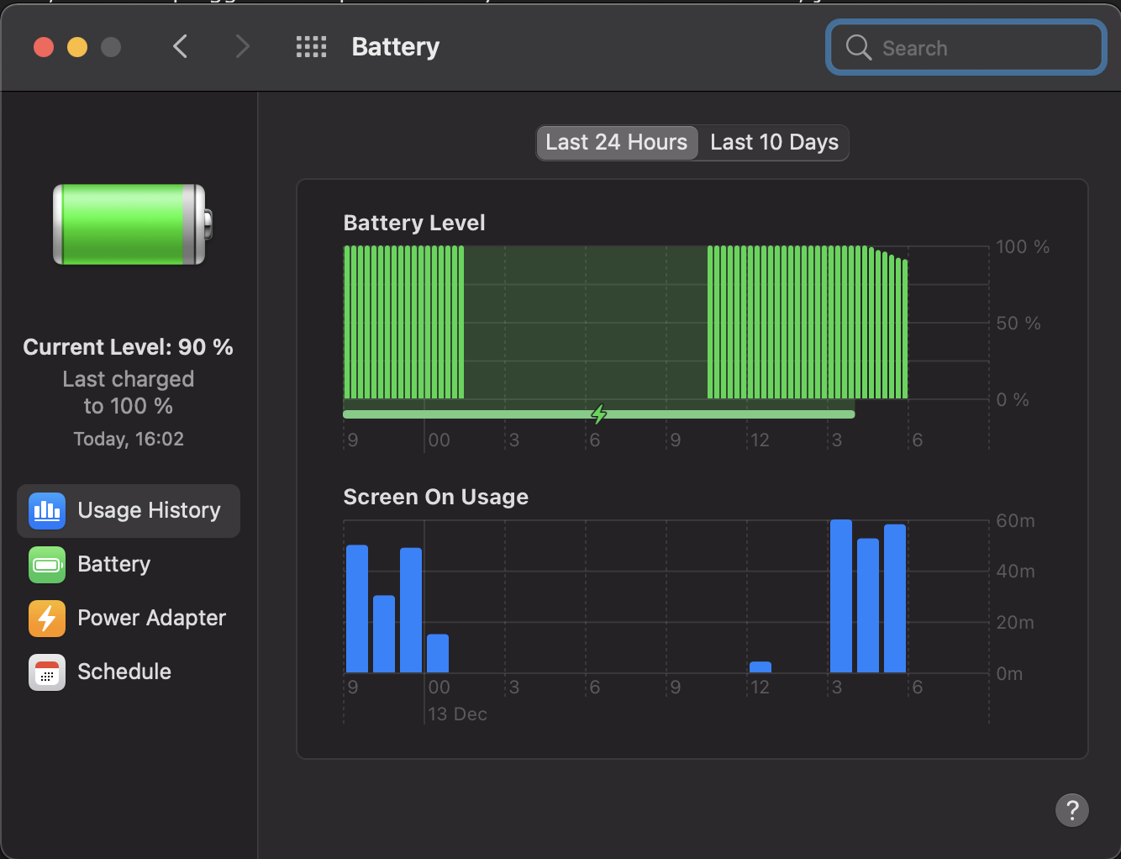
Task: Open the Show All preferences grid icon
Action: click(311, 47)
